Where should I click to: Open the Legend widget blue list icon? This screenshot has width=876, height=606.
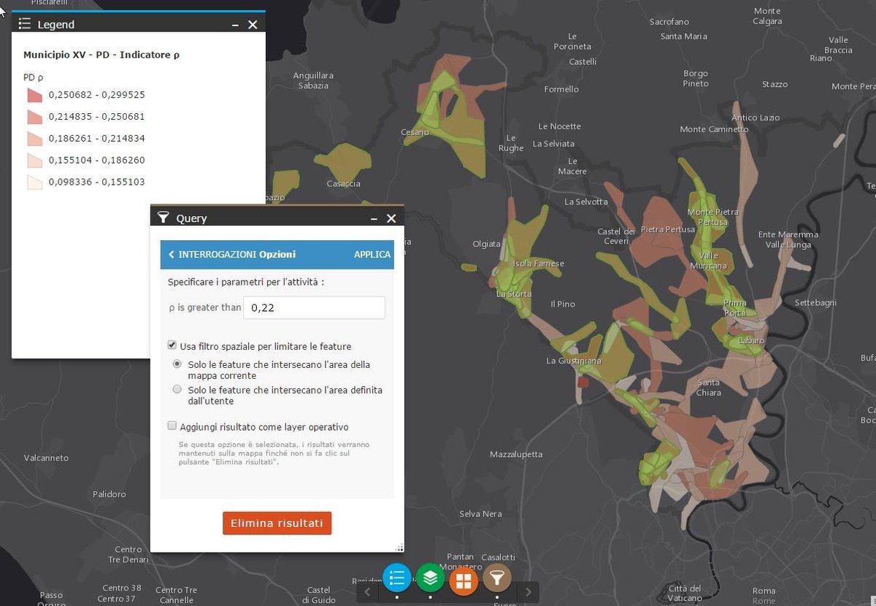pyautogui.click(x=397, y=580)
